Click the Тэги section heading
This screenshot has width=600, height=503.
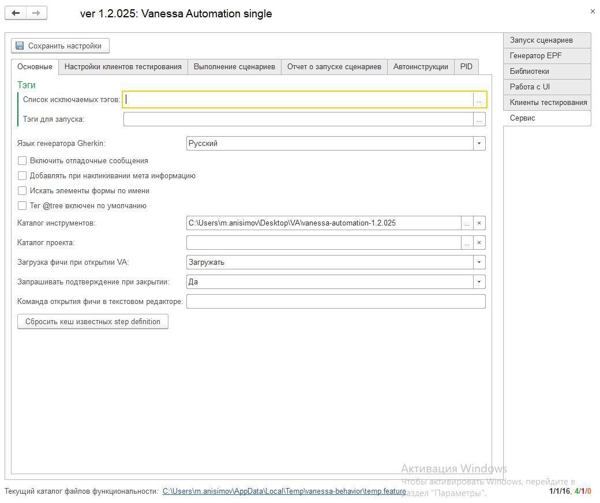pos(26,85)
